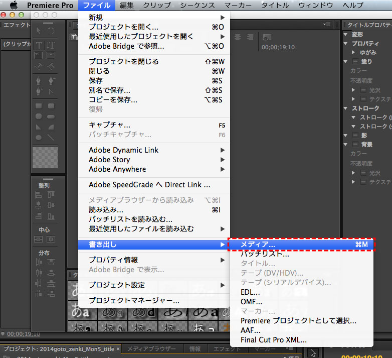The height and width of the screenshot is (358, 392).
Task: Open title panel options menu icon
Action: pos(327,24)
